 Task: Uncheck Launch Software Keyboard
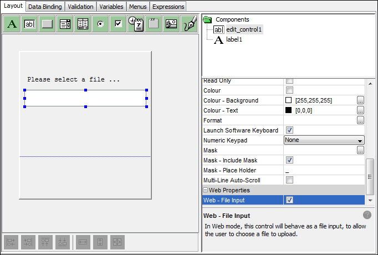click(289, 130)
